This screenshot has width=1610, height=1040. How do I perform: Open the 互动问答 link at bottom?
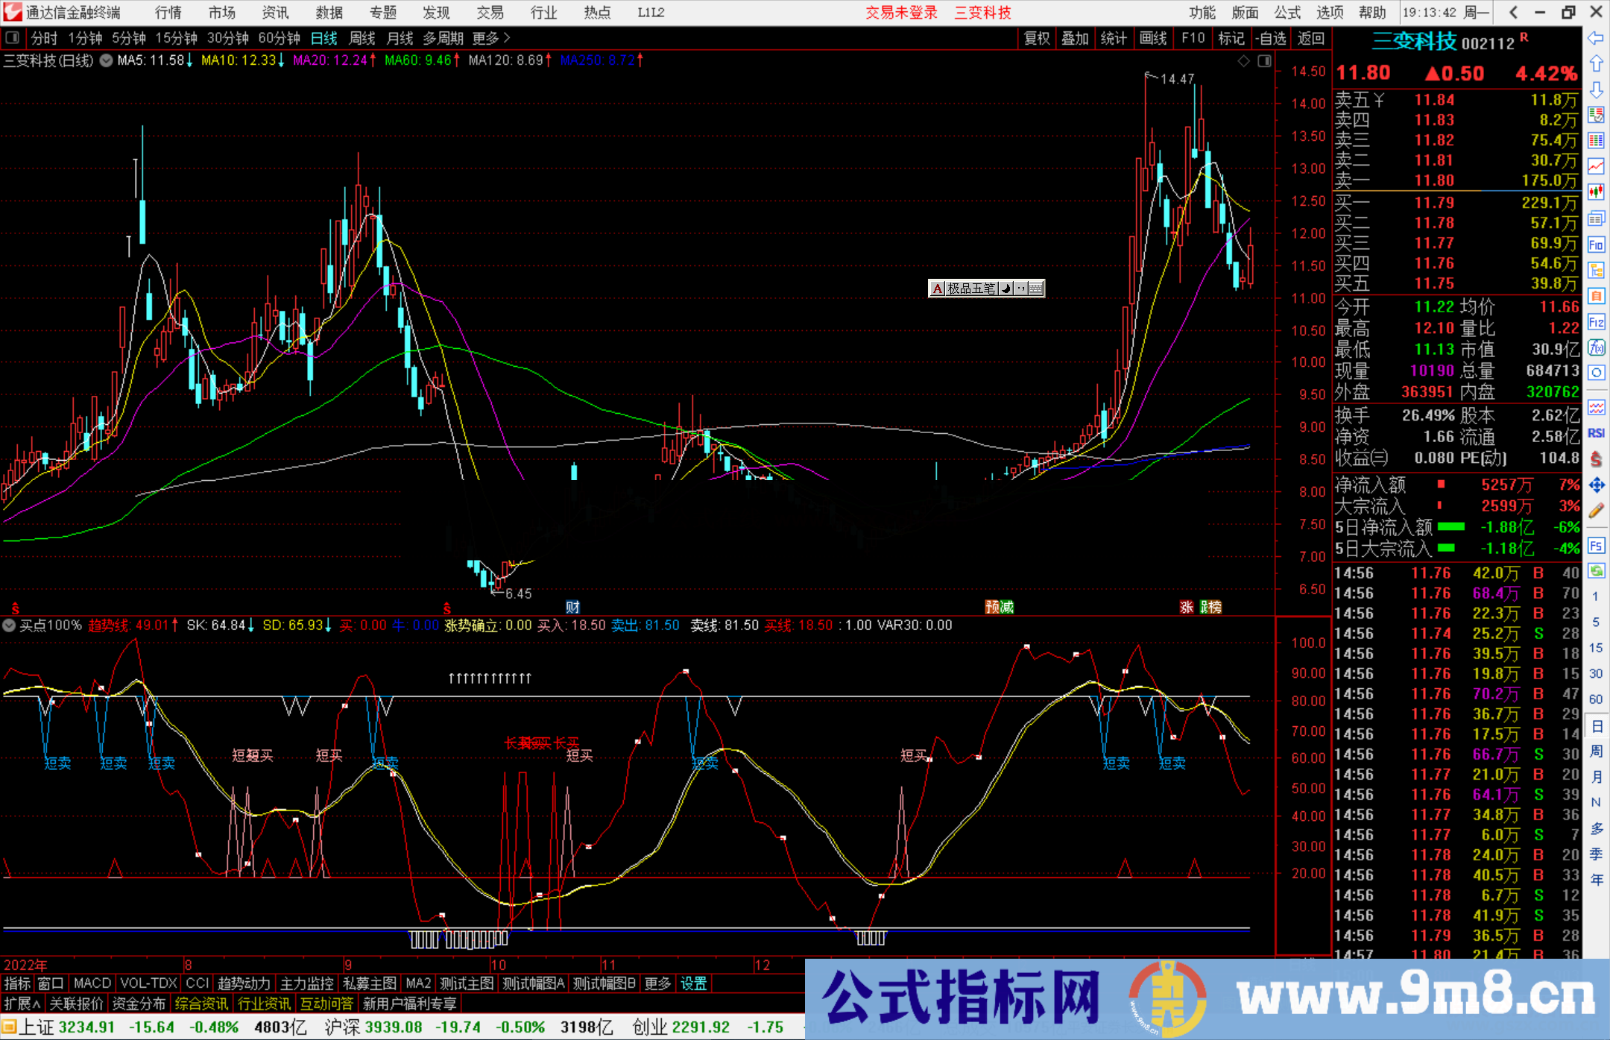click(326, 1003)
